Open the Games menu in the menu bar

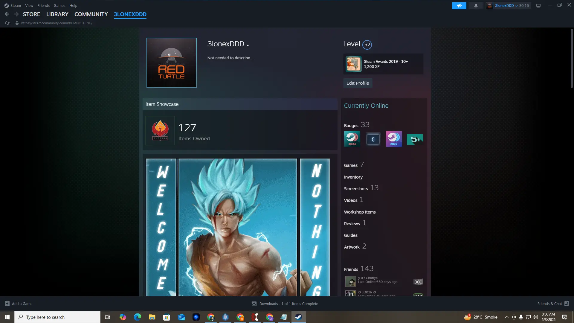[x=59, y=6]
